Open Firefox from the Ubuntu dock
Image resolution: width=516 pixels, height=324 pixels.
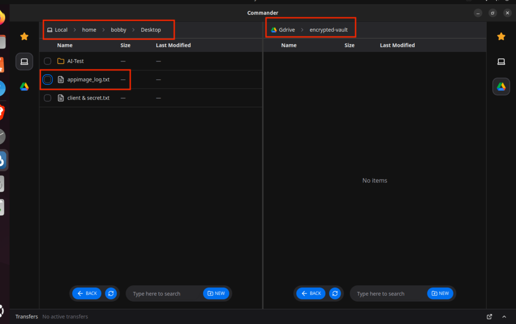(2, 18)
